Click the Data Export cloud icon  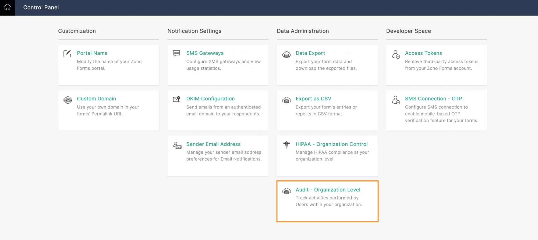286,54
